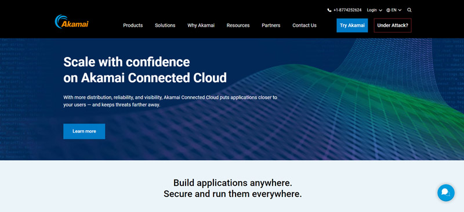Open the Why Akamai menu
464x212 pixels.
[201, 26]
